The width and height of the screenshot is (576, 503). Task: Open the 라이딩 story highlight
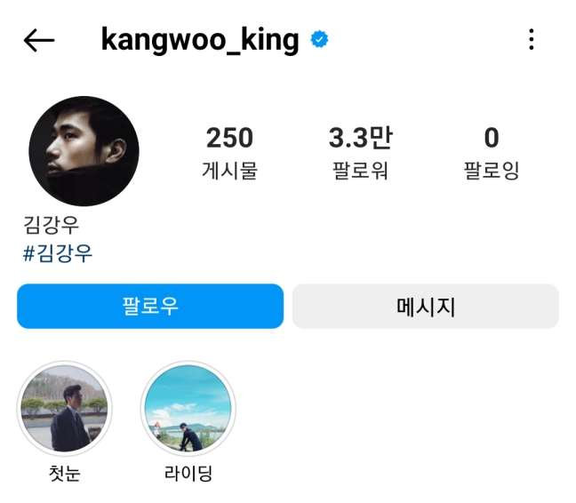pyautogui.click(x=188, y=409)
